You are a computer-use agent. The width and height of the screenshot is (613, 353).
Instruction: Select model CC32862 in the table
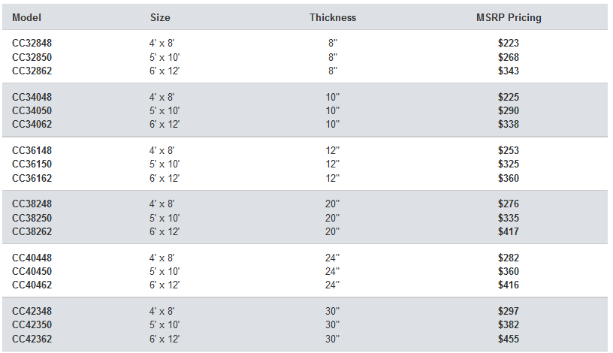point(32,71)
